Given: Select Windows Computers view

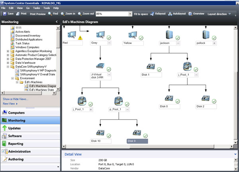Looking at the screenshot, I should coord(27,47).
